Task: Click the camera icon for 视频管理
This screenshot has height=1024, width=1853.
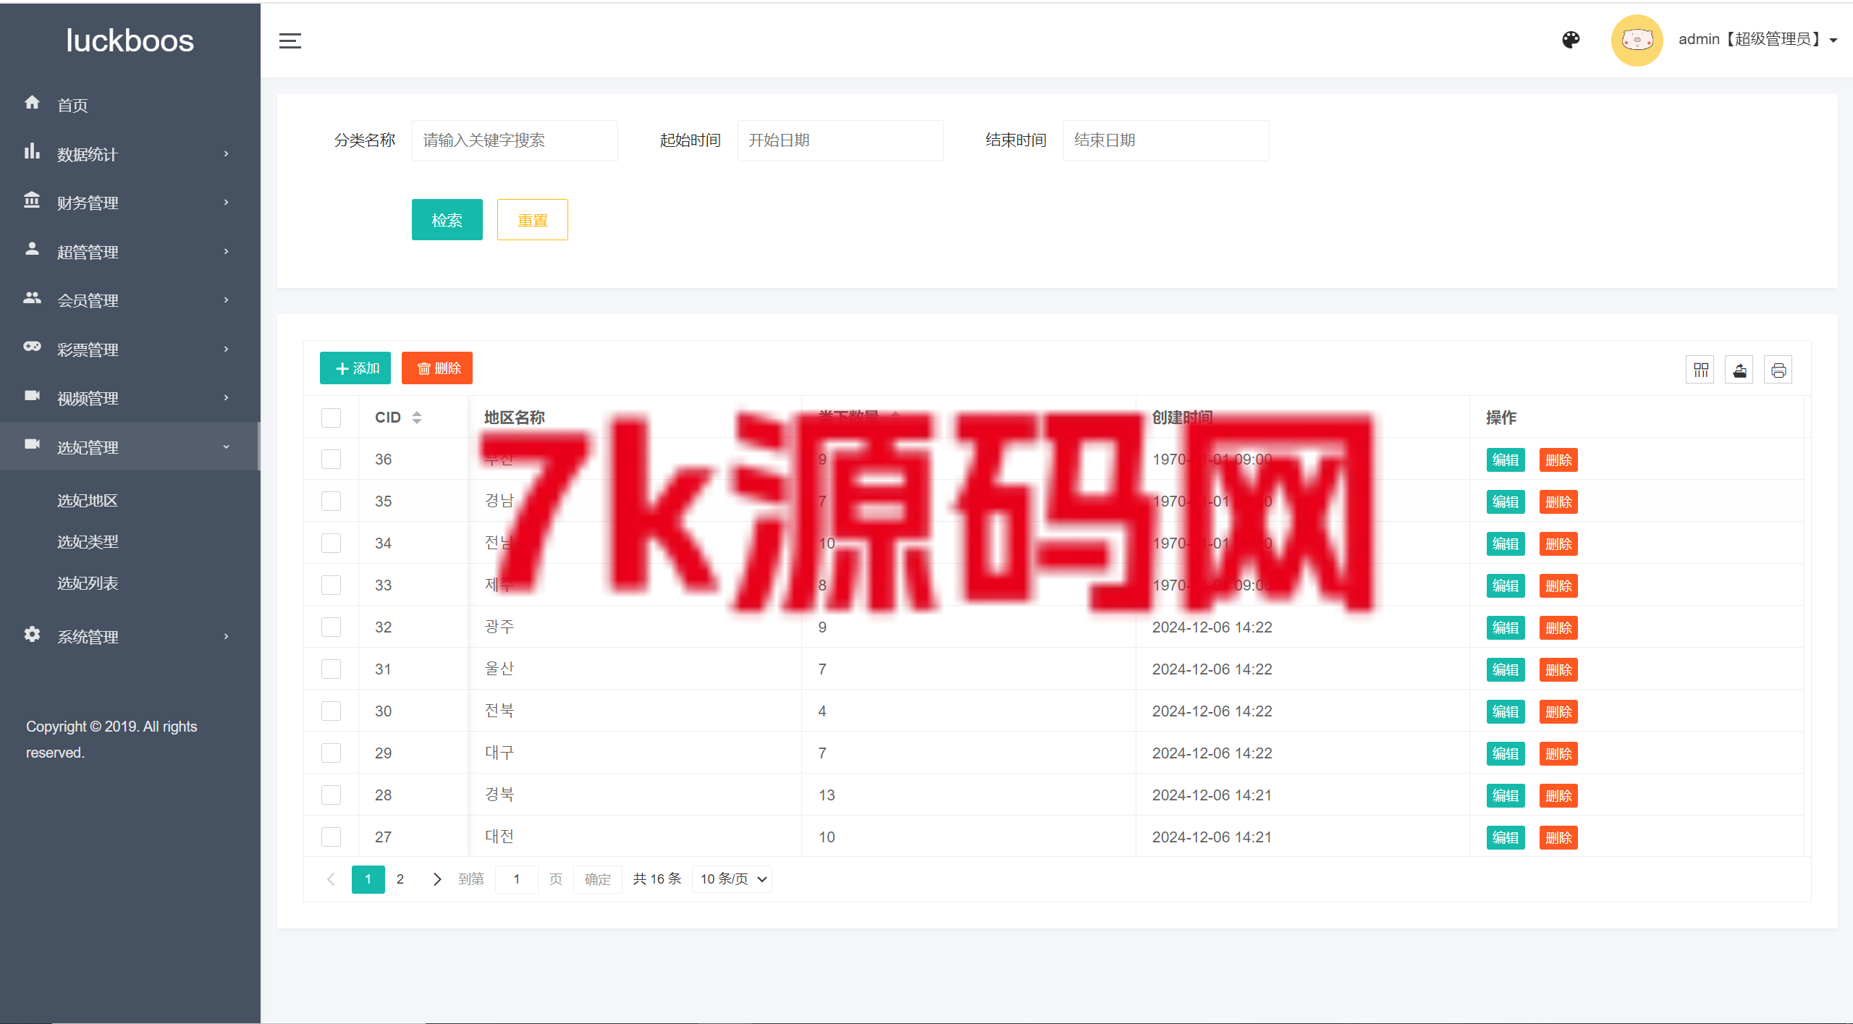Action: [32, 395]
